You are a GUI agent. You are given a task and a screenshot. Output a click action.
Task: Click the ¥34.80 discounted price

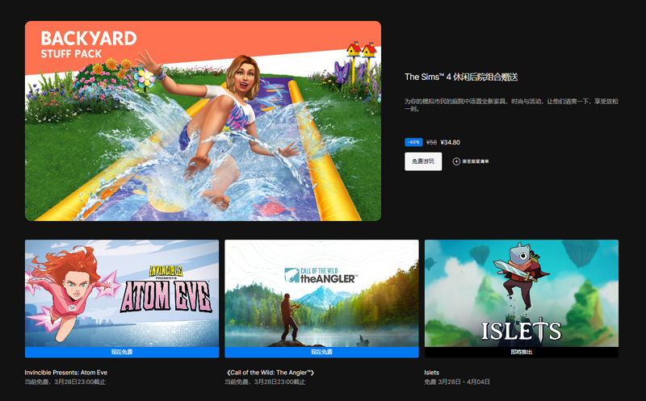(451, 142)
